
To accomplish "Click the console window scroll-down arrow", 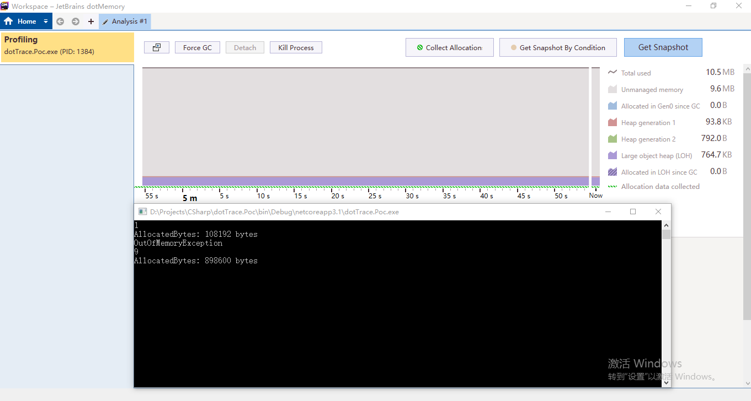I will click(x=666, y=382).
